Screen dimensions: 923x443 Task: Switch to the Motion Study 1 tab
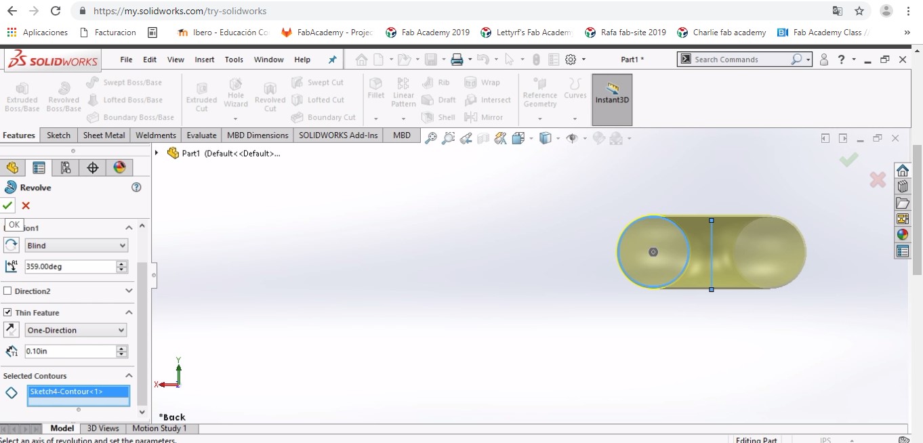[159, 428]
